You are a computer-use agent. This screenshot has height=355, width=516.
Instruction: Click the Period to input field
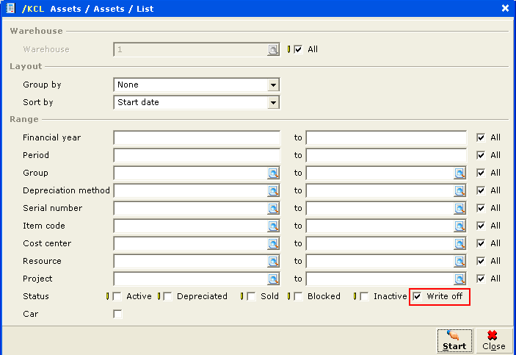386,155
